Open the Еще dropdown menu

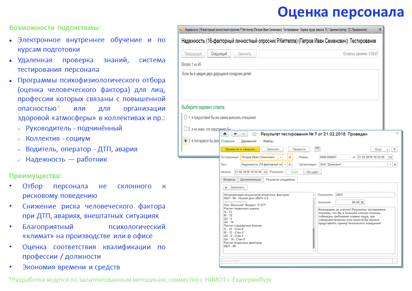tap(380, 149)
